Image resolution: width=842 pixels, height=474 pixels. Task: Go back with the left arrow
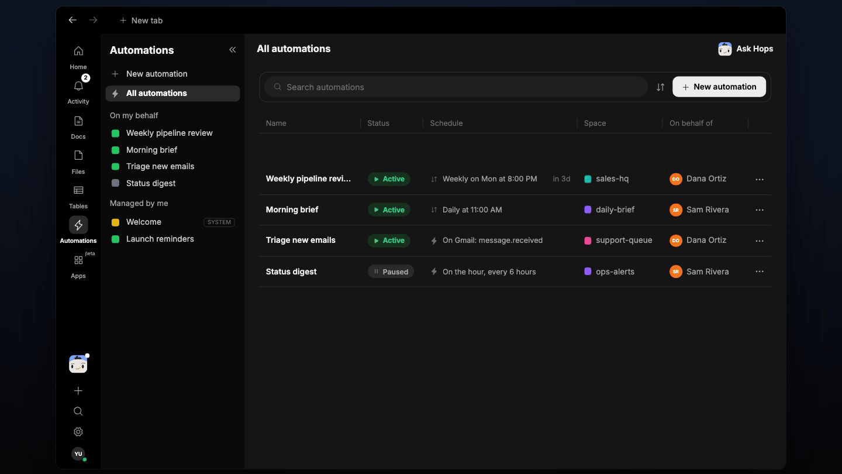(73, 20)
